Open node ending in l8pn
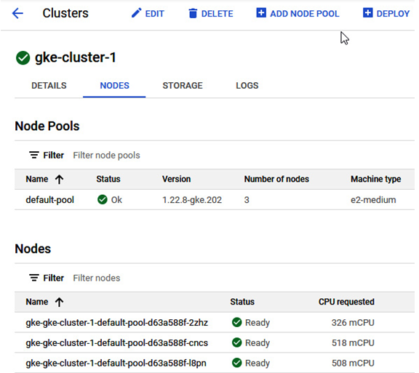Viewport: 419px width, 373px height. tap(116, 363)
